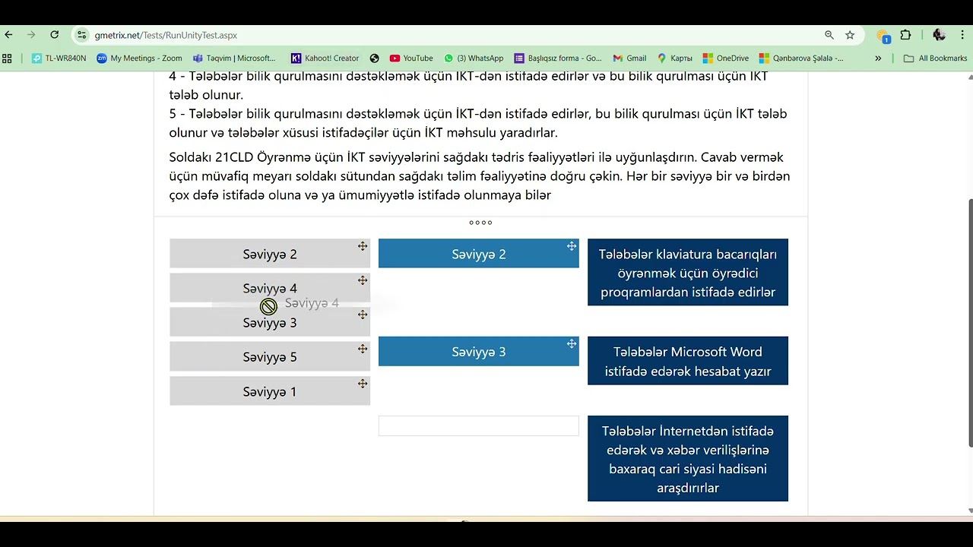Open the Qənbərova Şəlalə bookmark

click(801, 58)
